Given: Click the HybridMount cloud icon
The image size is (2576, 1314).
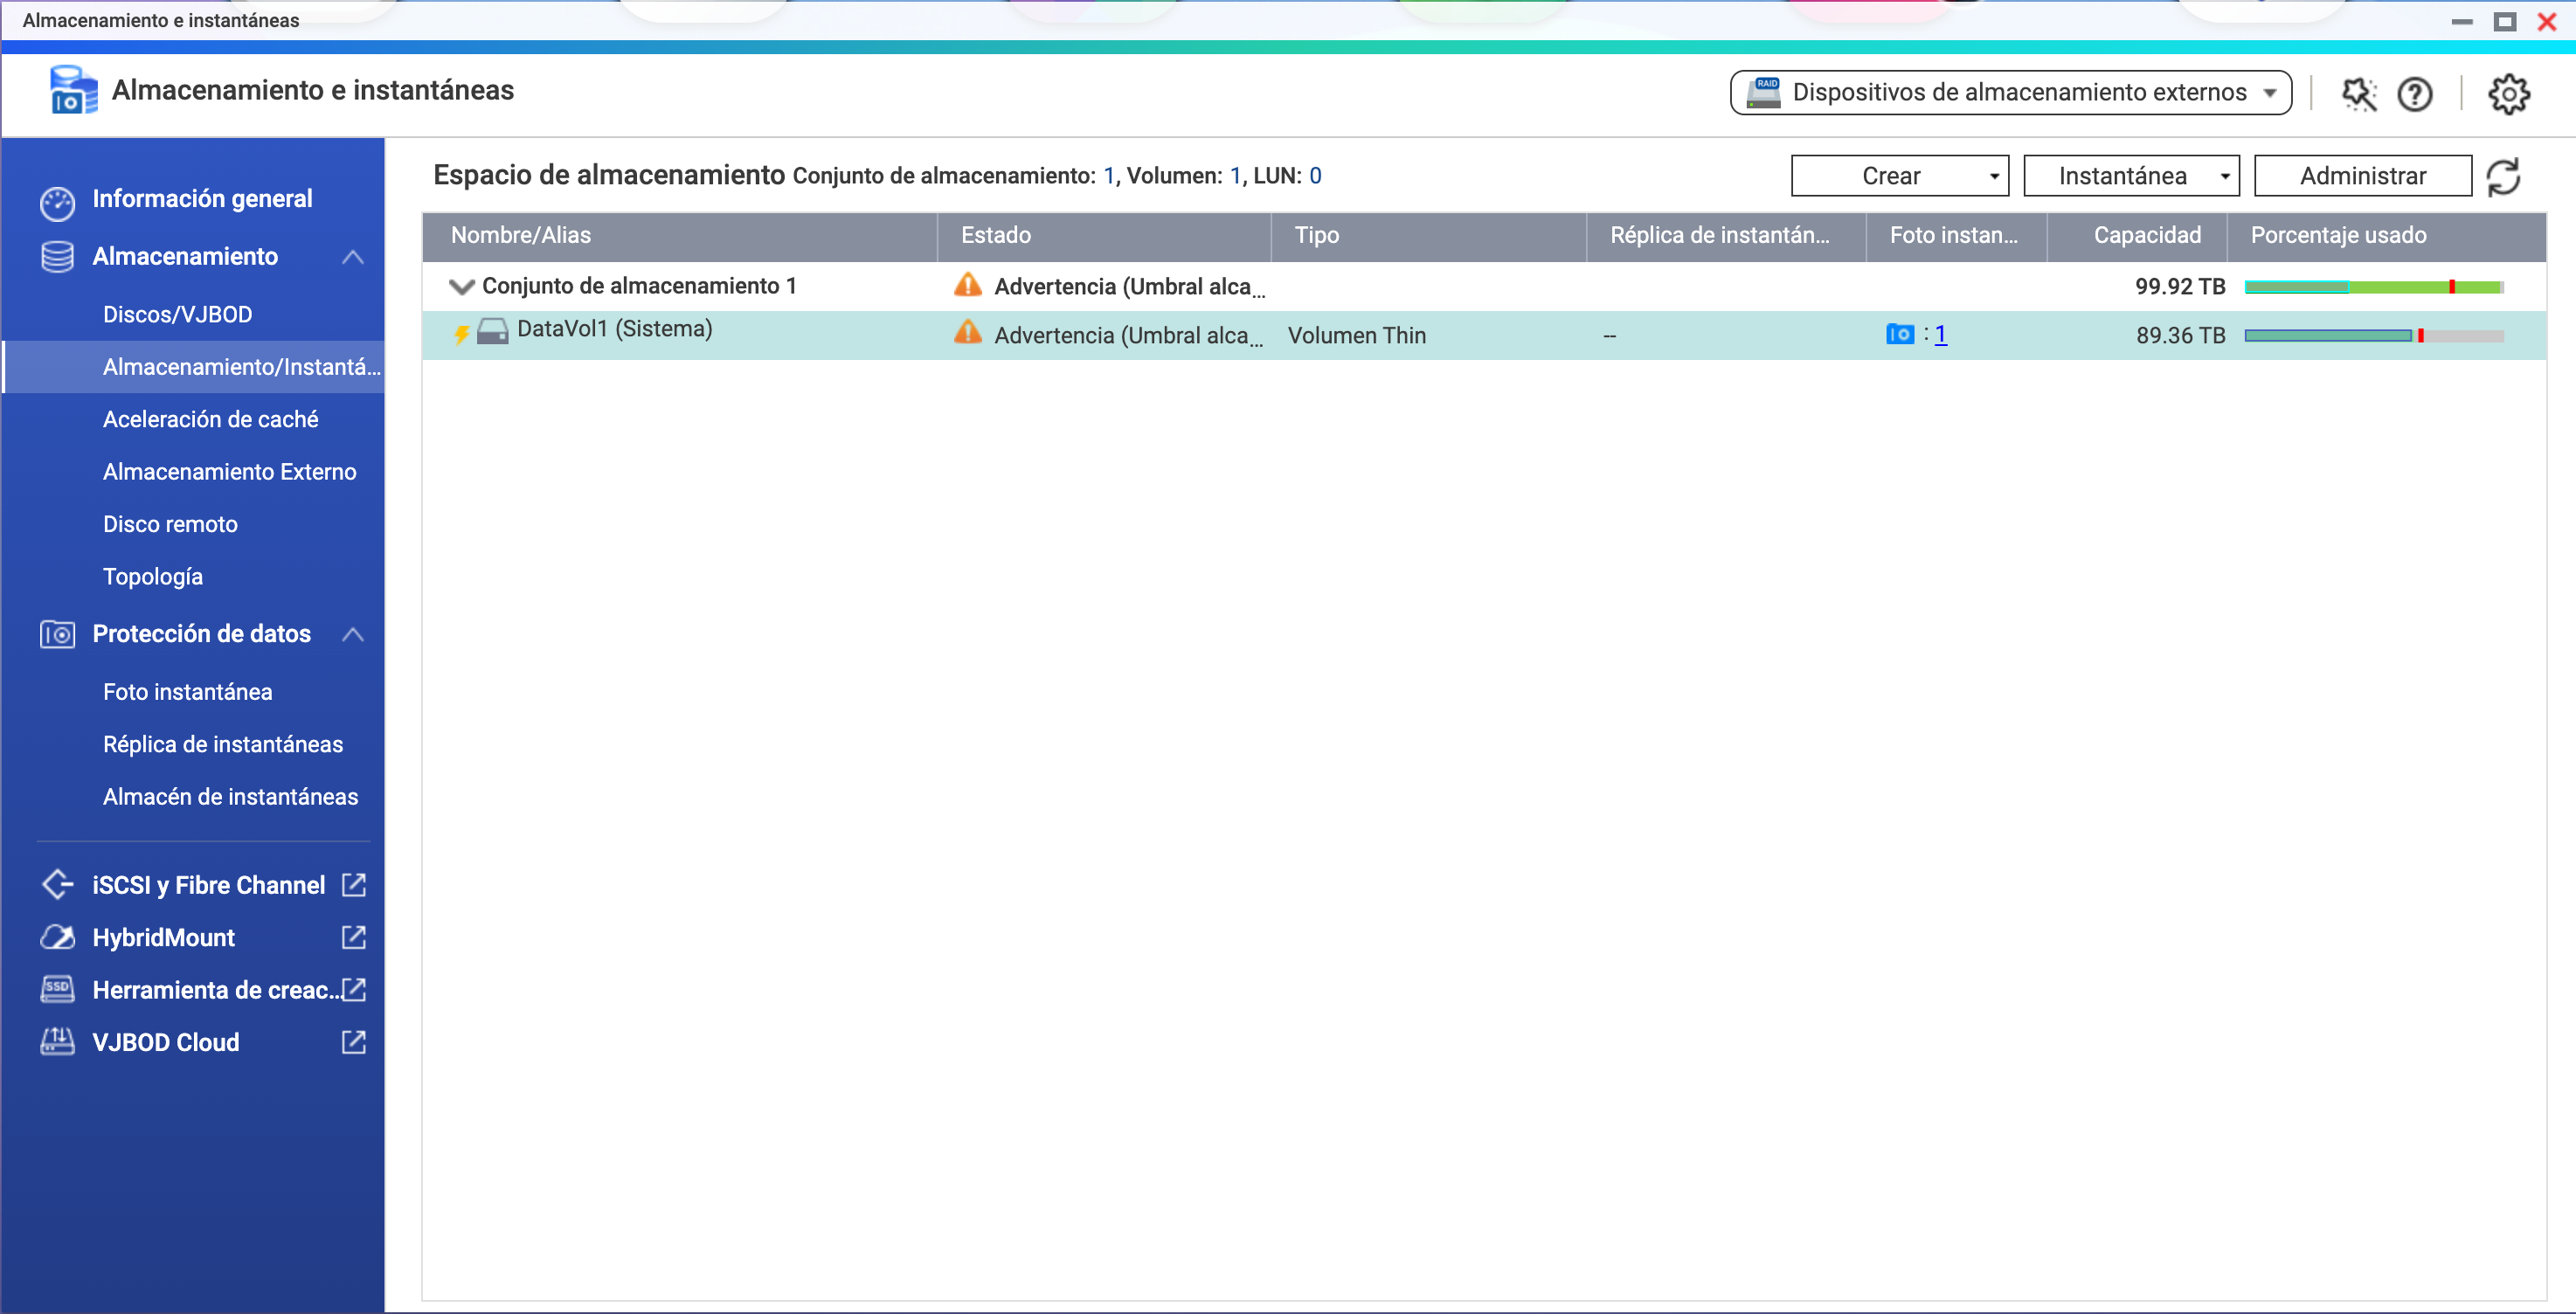Looking at the screenshot, I should pyautogui.click(x=57, y=938).
